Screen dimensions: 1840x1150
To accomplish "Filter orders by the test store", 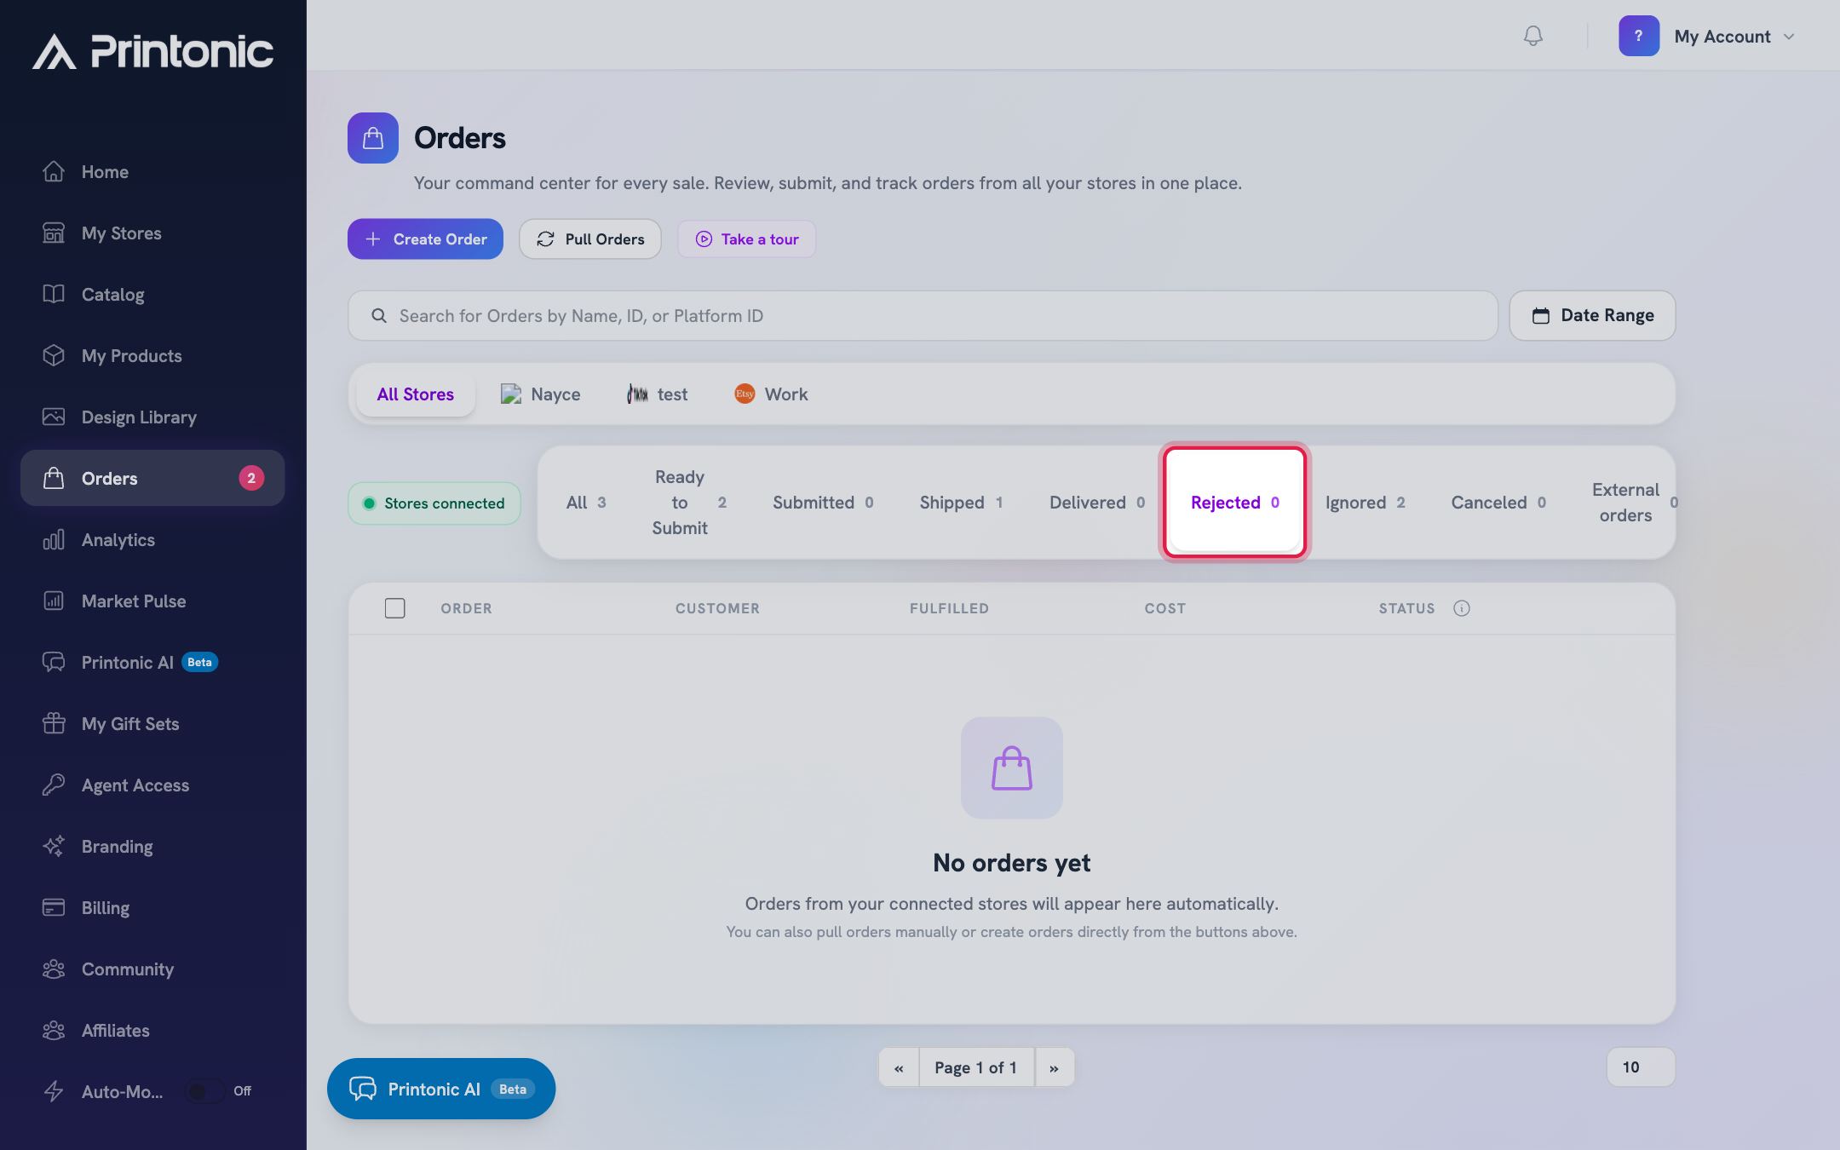I will (657, 394).
